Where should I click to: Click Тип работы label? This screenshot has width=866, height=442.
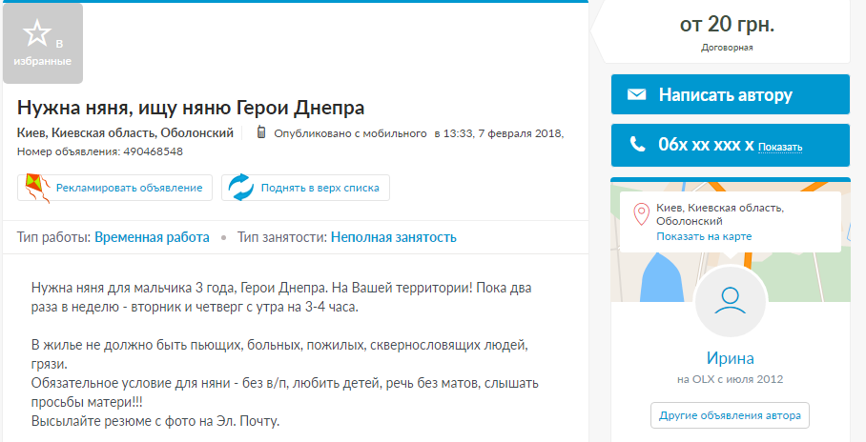[53, 237]
